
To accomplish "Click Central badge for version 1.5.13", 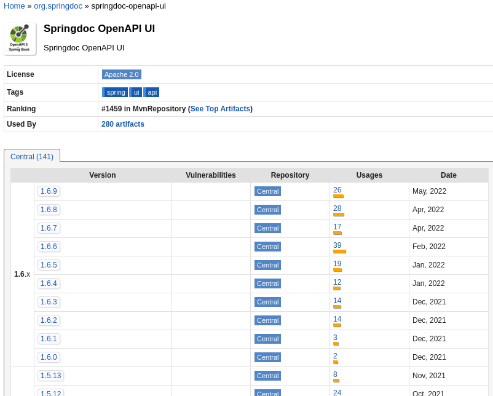I will (x=267, y=376).
